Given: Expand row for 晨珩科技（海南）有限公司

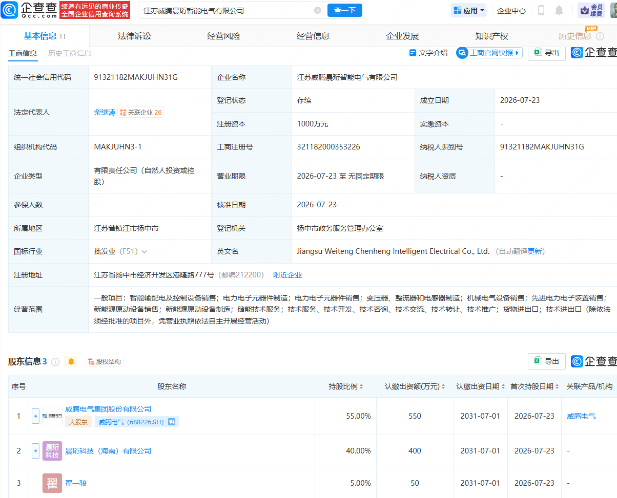Looking at the screenshot, I should click(35, 451).
